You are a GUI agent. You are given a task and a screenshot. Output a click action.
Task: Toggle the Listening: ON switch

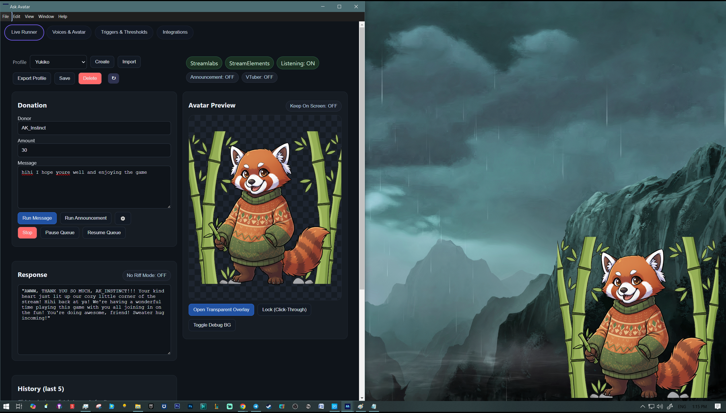tap(298, 63)
